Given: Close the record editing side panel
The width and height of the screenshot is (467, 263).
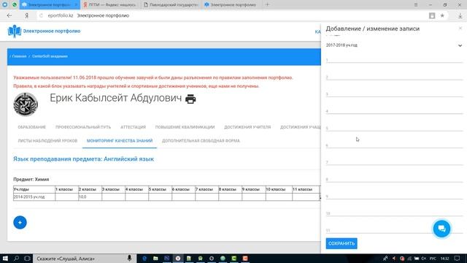Looking at the screenshot, I should (460, 28).
